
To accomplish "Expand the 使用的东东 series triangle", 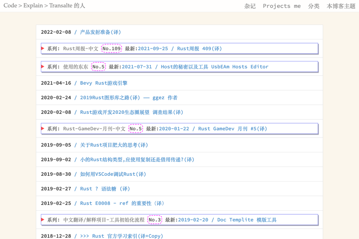I will tap(43, 66).
